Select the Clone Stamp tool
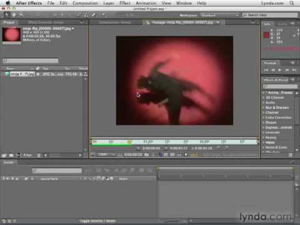The image size is (300, 225). (x=86, y=15)
